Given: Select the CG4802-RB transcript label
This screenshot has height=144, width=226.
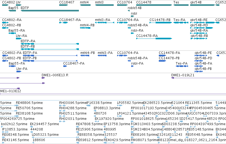Looking at the screenshot, I should pyautogui.click(x=11, y=25).
